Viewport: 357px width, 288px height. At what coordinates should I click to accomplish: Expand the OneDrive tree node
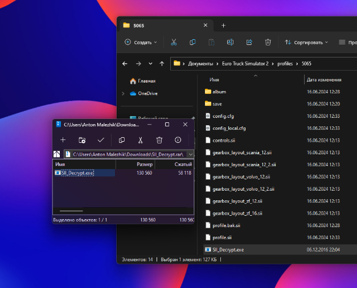[124, 93]
